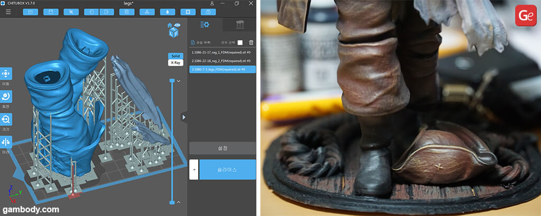Click the open file toolbar icon
Viewport: 541px width, 216px height.
click(x=30, y=12)
